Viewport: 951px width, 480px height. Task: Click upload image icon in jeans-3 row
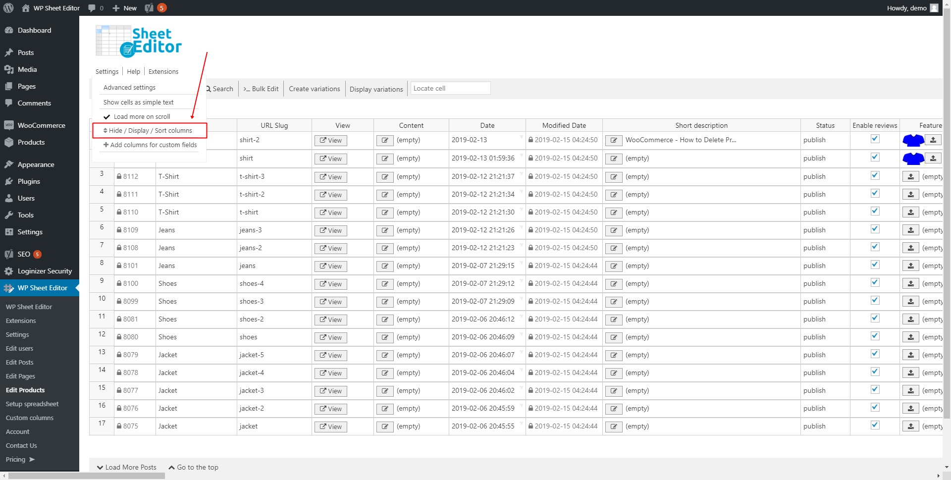[910, 230]
